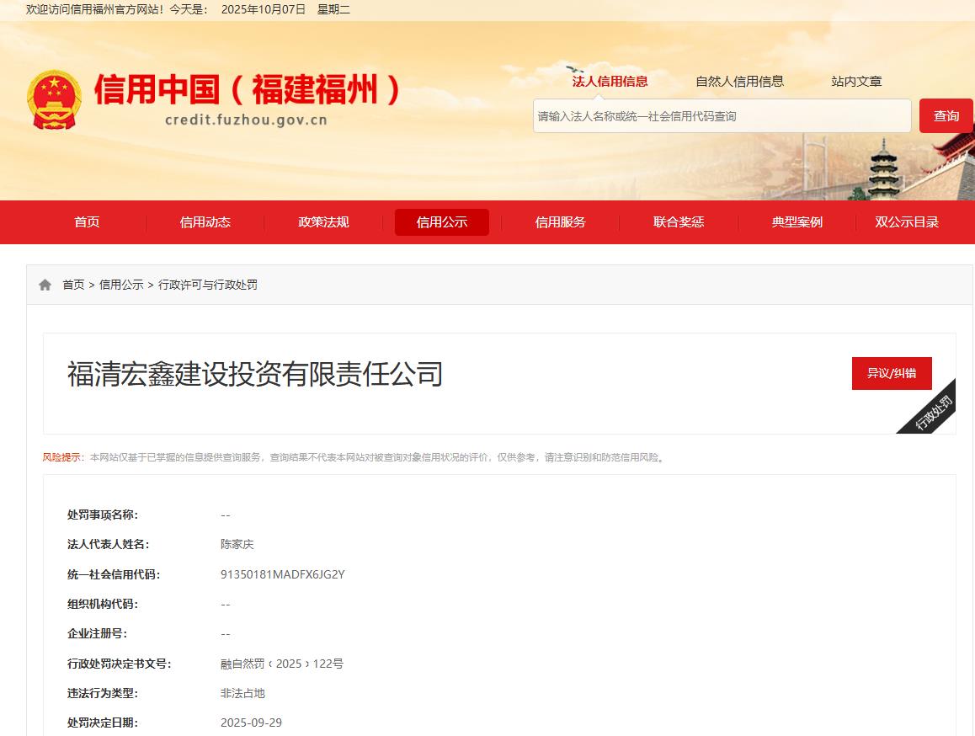
Task: Click the 行政许可与行政处罚 breadcrumb link
Action: click(208, 285)
